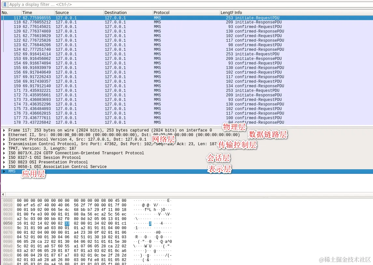
Task: Sort by Protocol column header
Action: [x=186, y=13]
